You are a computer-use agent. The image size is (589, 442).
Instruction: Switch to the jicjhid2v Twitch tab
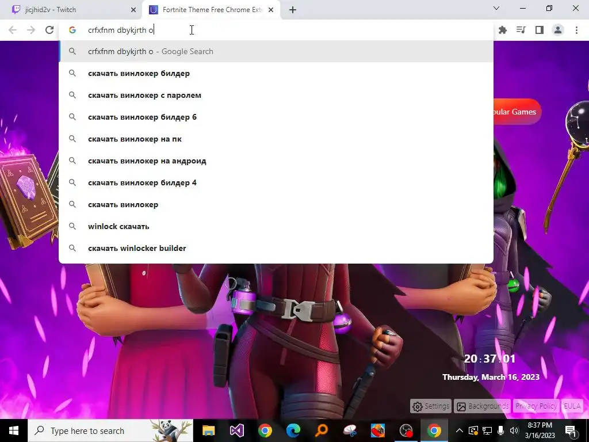point(71,10)
